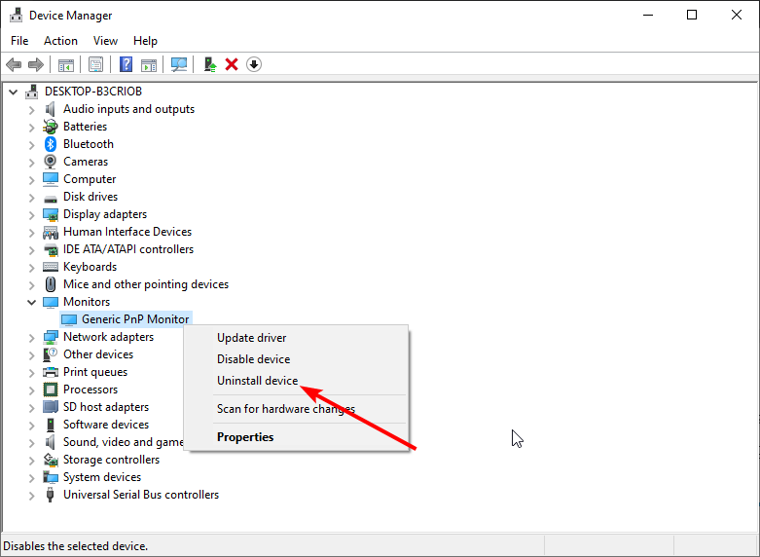Click the Audio inputs speaker icon
This screenshot has height=557, width=760.
click(x=51, y=109)
